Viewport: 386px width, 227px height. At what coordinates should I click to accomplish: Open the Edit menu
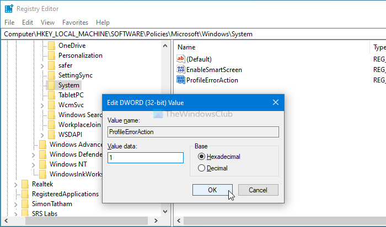28,23
